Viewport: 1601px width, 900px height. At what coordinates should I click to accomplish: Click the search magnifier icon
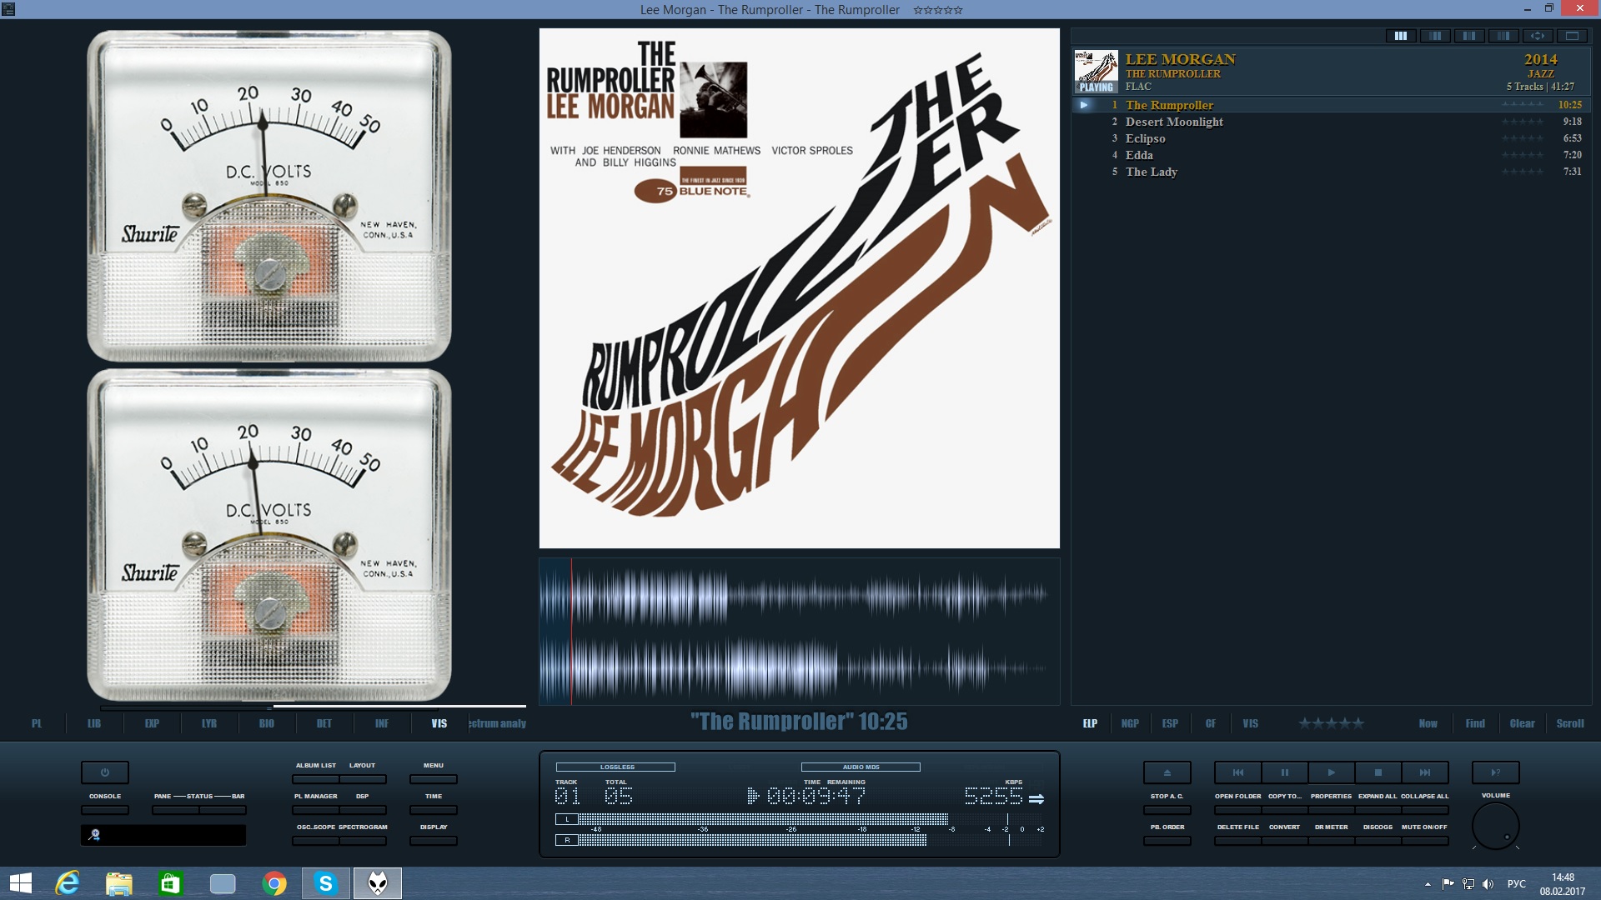[x=95, y=834]
